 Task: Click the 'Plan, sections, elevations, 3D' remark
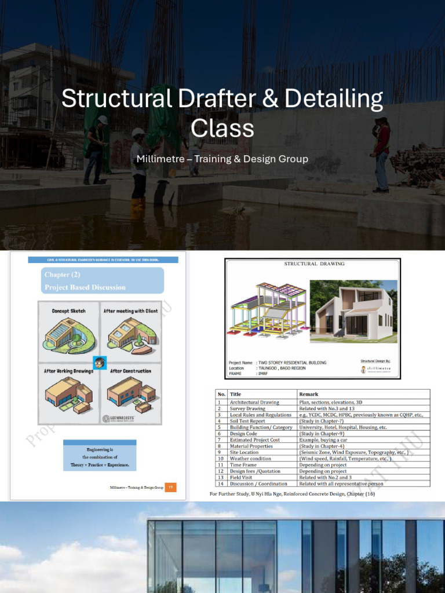331,402
